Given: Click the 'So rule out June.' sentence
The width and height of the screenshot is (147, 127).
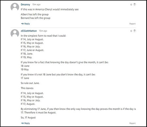Looking at the screenshot, I should pyautogui.click(x=30, y=83).
